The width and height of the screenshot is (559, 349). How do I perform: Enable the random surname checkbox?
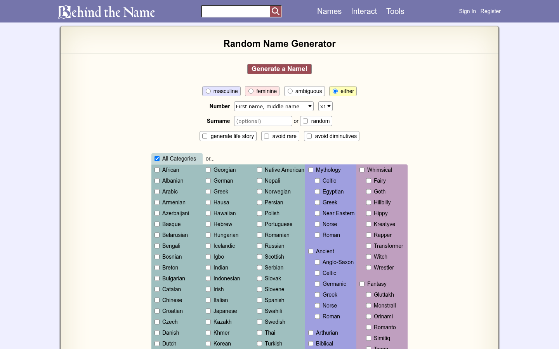click(306, 121)
